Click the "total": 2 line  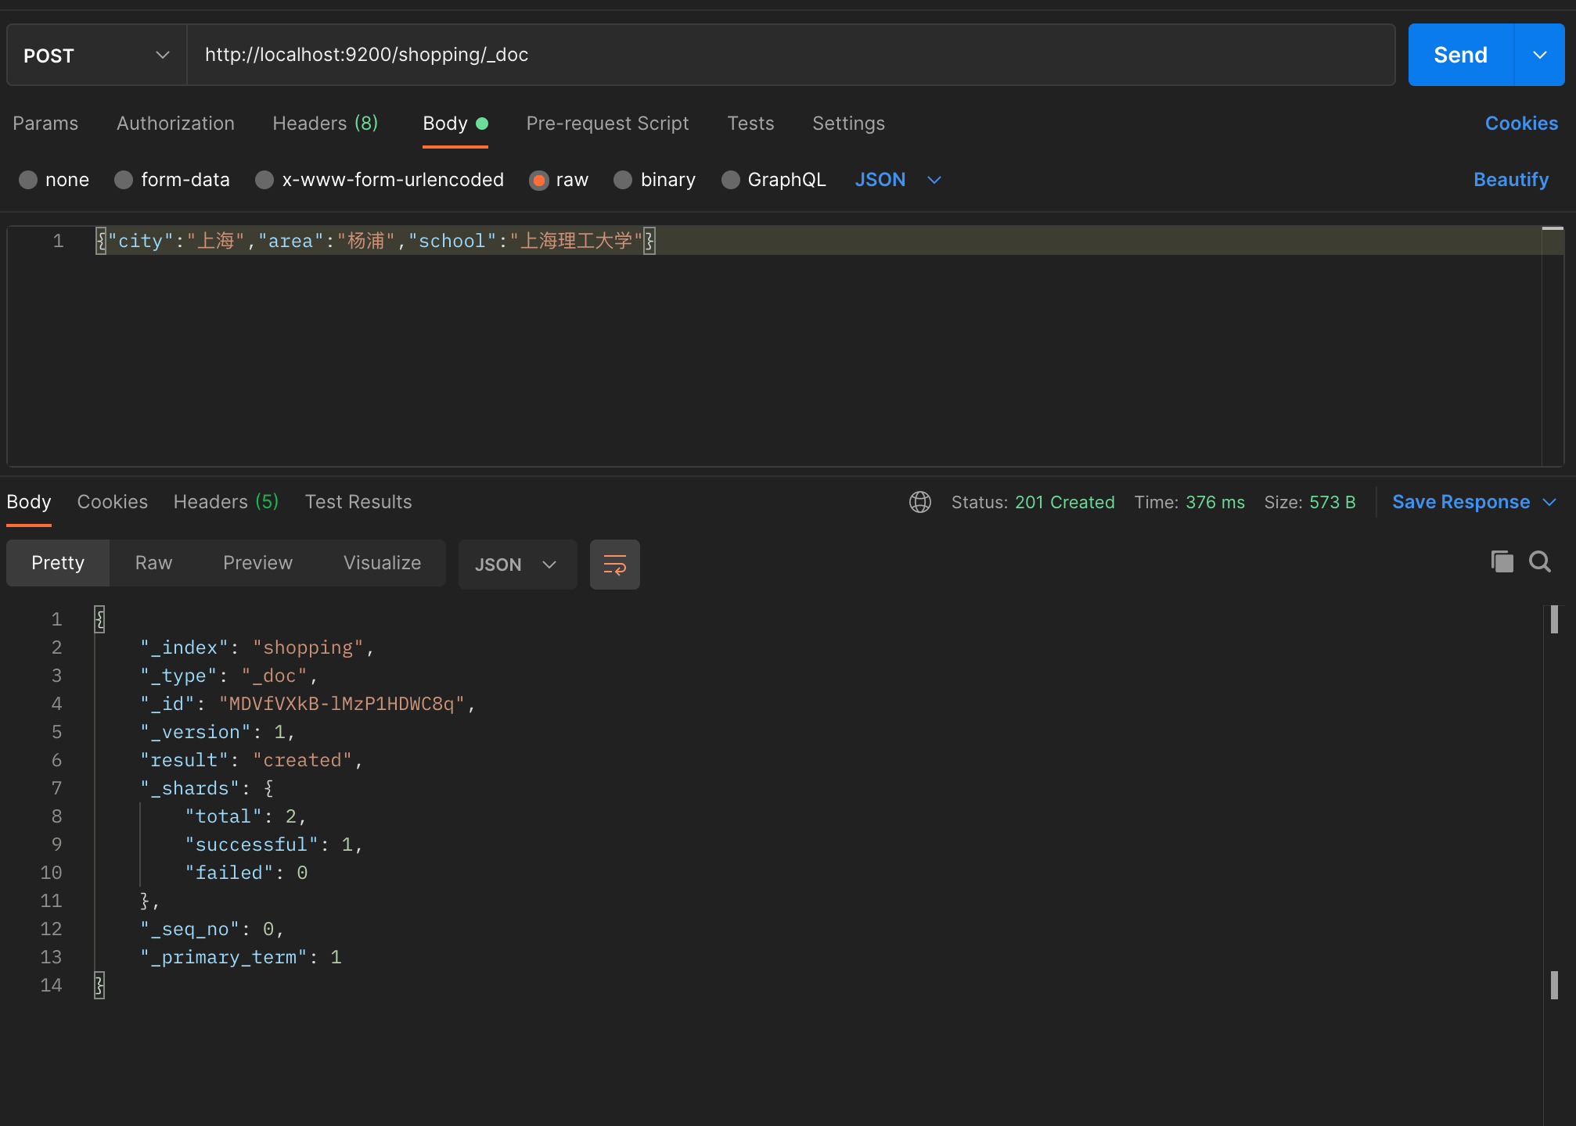coord(246,816)
